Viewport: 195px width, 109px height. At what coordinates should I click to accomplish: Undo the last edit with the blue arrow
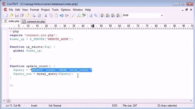(62, 15)
